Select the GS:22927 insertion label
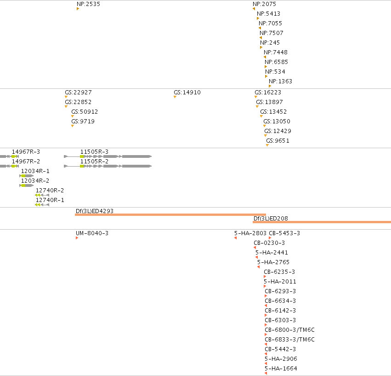 pyautogui.click(x=78, y=93)
